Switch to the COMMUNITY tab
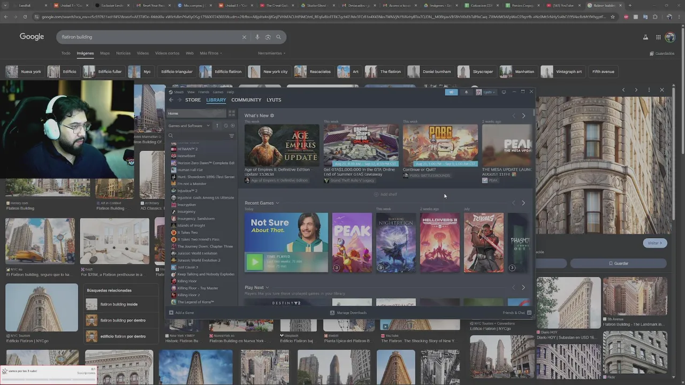 [x=246, y=100]
